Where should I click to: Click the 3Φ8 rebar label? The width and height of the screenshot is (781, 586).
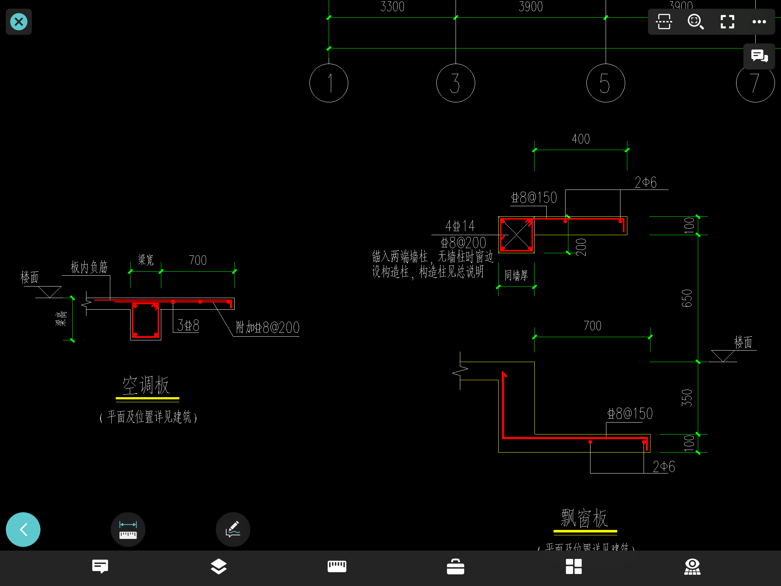click(188, 326)
